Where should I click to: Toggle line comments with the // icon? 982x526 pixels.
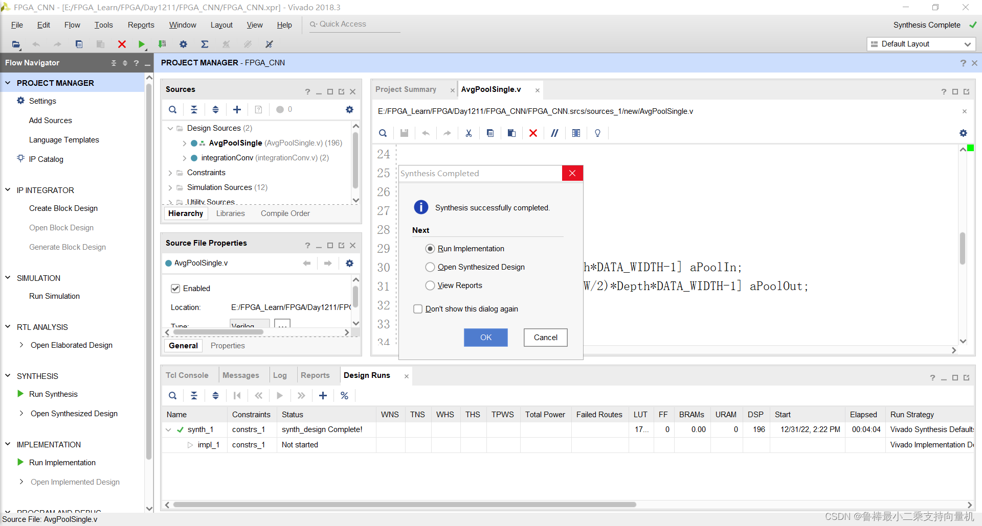tap(554, 133)
